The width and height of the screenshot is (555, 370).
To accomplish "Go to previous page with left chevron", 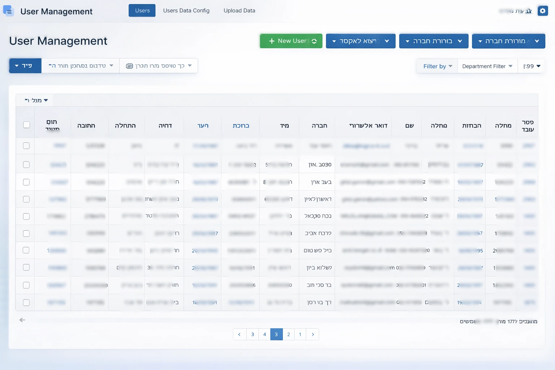I will (x=239, y=334).
